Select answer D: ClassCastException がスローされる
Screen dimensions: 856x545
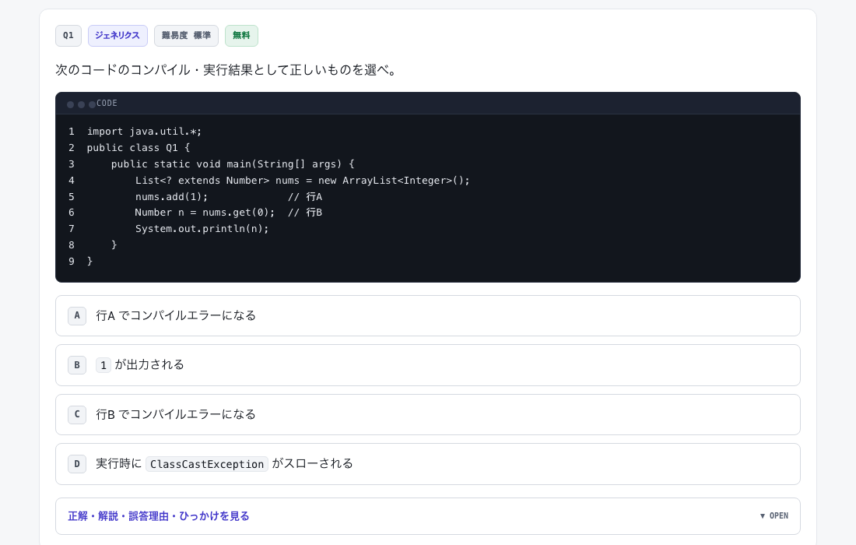[427, 464]
